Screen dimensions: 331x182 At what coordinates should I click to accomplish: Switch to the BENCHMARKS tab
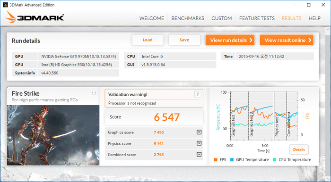[188, 18]
